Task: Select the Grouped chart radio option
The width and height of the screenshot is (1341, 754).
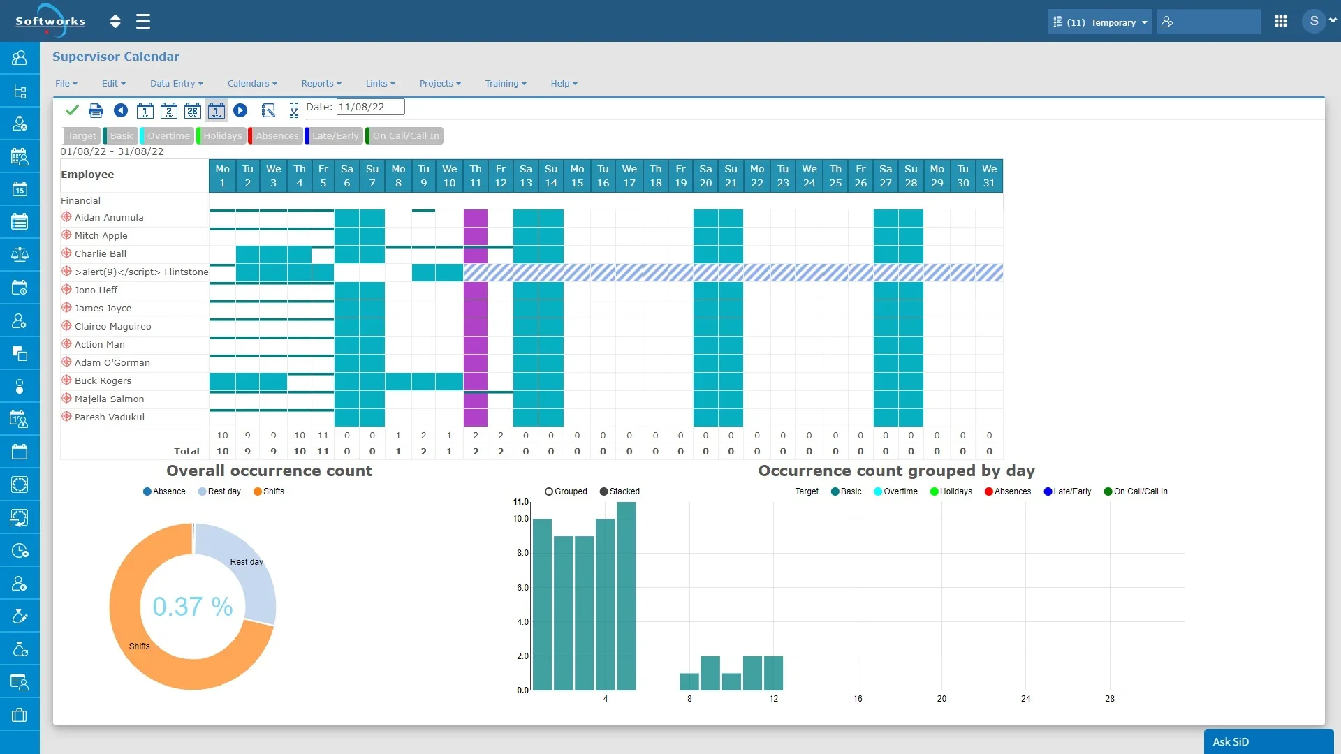Action: 549,491
